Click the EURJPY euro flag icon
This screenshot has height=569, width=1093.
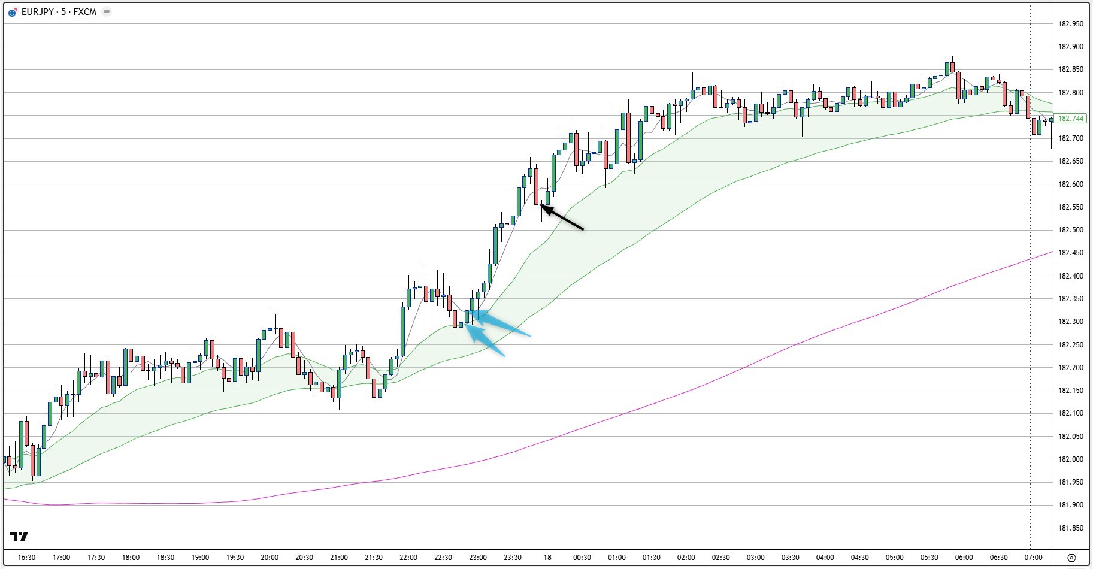coord(12,12)
